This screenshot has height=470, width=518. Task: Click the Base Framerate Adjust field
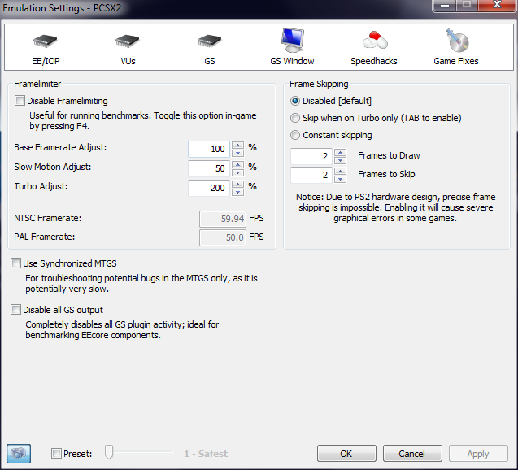[x=209, y=149]
